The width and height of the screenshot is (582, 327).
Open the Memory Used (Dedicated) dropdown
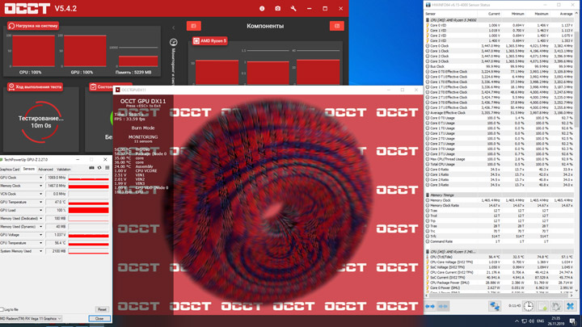click(x=41, y=218)
